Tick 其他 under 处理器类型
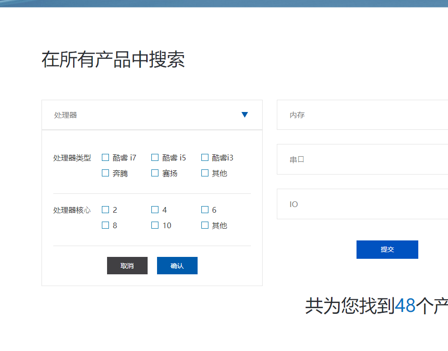This screenshot has height=351, width=448. [x=205, y=173]
